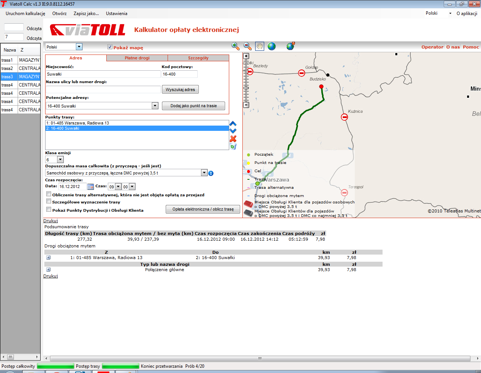Open the minutes dropdown showing 00
The image size is (481, 373).
132,186
